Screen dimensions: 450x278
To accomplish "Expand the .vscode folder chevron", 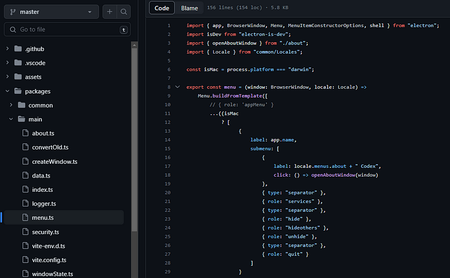I will coord(8,63).
